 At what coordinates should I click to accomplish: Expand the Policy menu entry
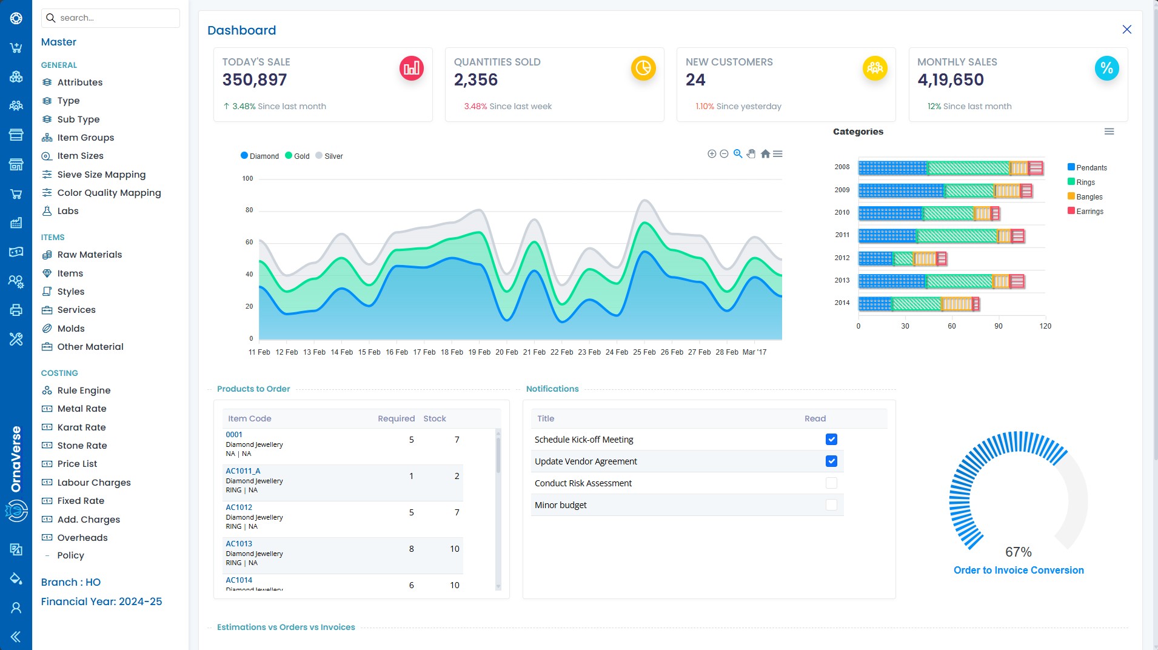click(70, 555)
